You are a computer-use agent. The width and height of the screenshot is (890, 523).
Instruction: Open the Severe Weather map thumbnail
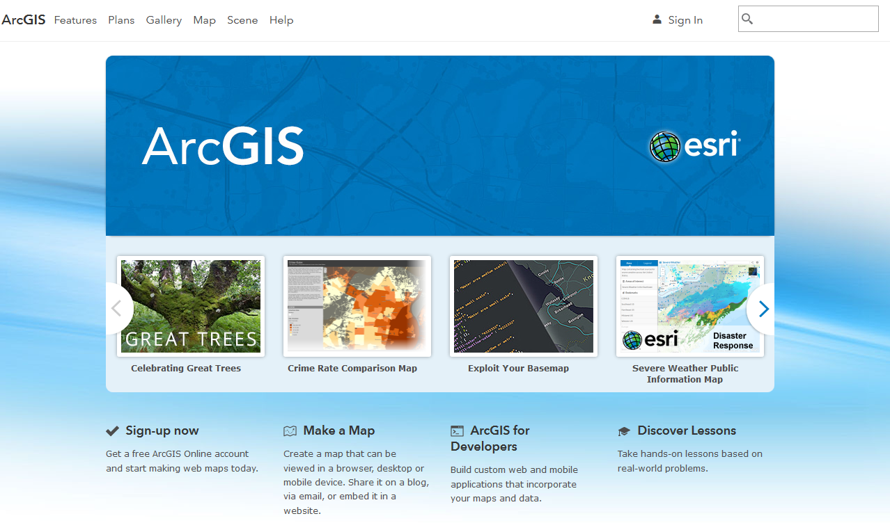pos(690,306)
